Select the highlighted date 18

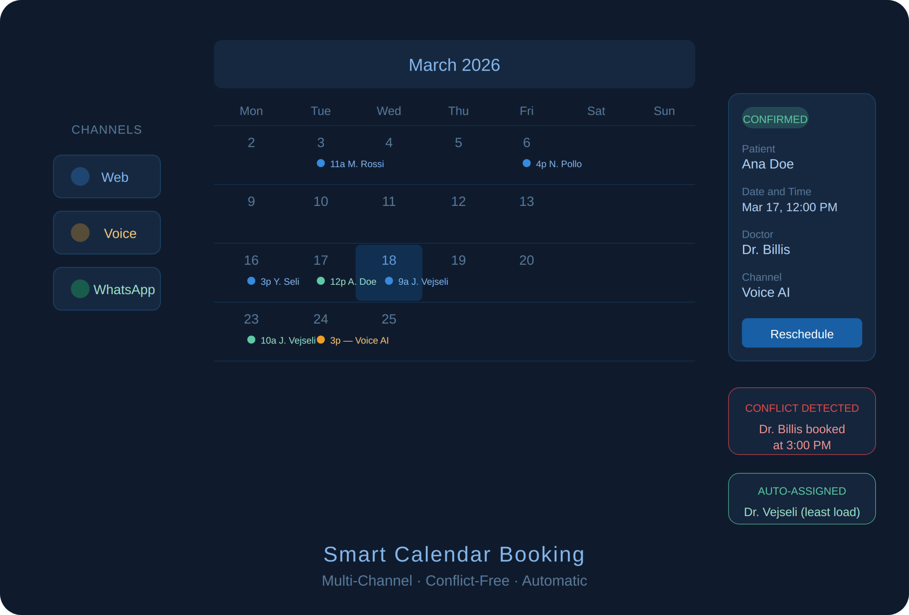(389, 261)
